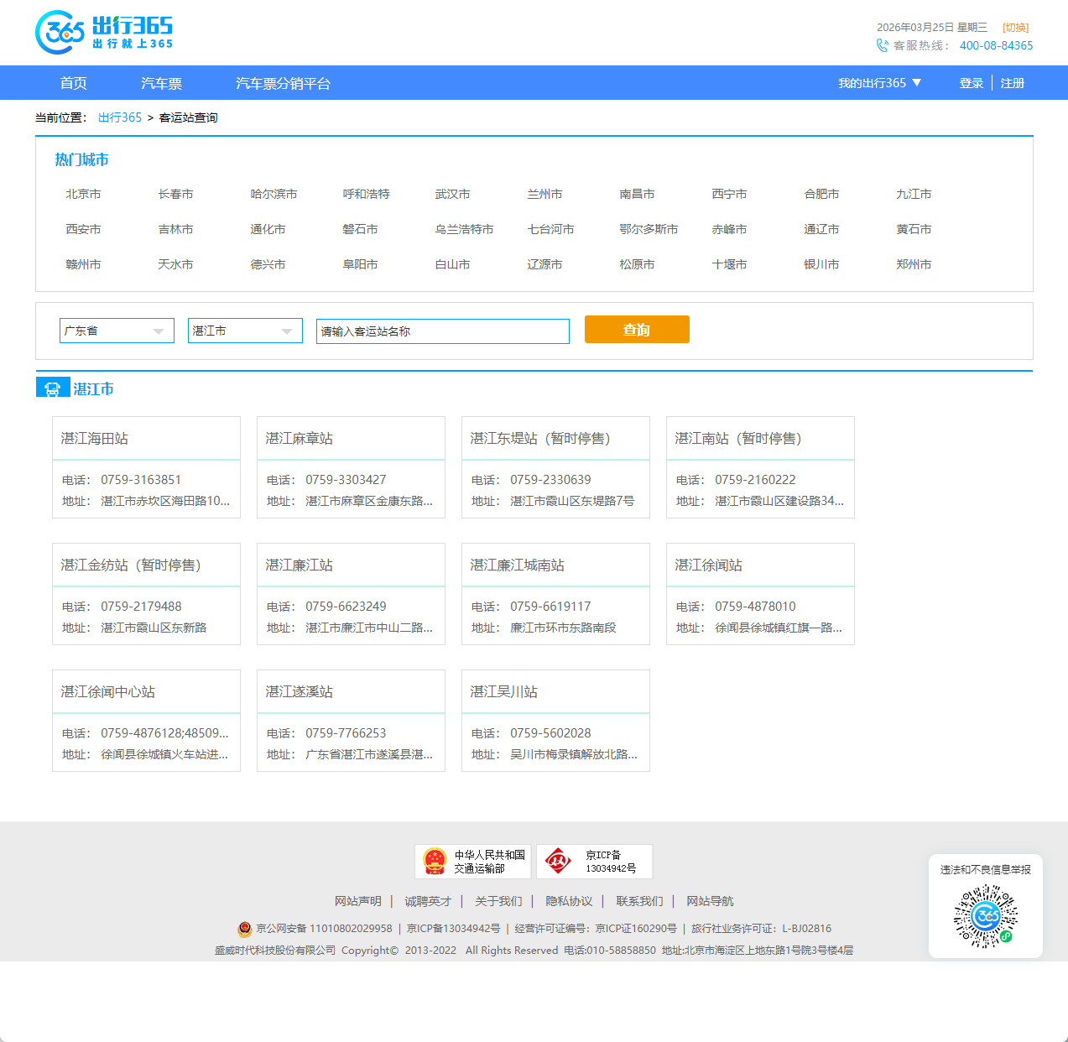Click the bus icon beside 湛江市

click(53, 388)
